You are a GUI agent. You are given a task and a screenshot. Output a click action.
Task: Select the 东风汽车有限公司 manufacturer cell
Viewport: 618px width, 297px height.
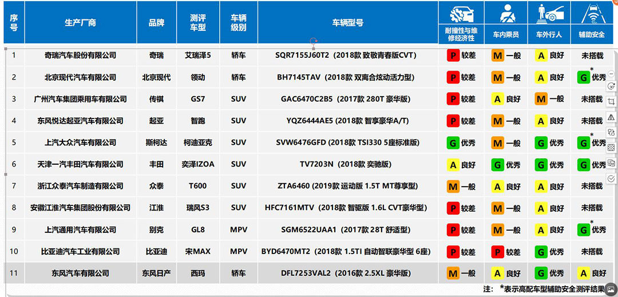click(x=80, y=274)
